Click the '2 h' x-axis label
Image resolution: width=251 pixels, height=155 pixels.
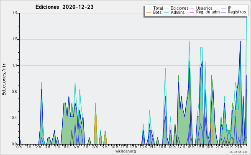point(38,147)
